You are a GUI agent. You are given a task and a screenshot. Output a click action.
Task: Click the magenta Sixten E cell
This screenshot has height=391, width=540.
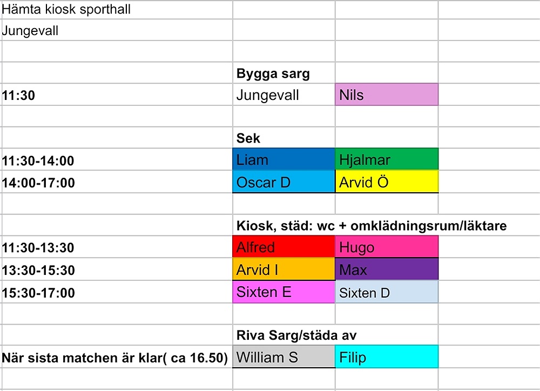pos(283,292)
